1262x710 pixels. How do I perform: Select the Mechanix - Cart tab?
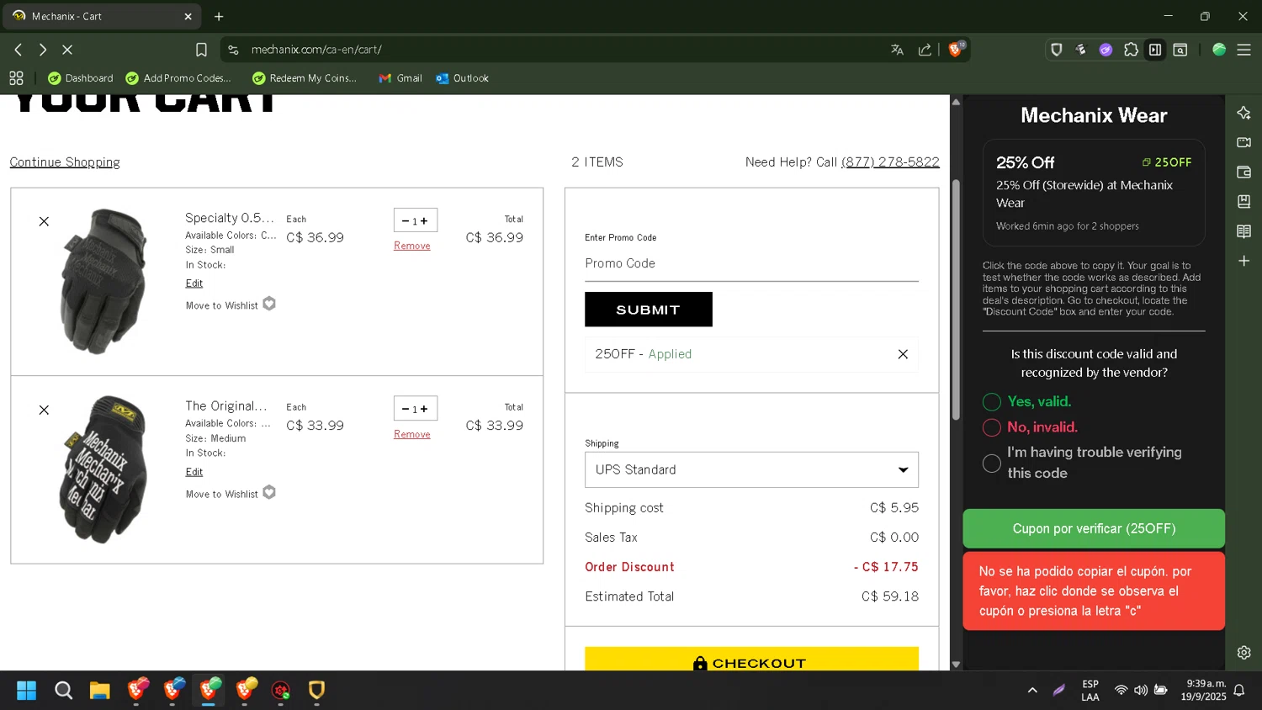pos(101,16)
